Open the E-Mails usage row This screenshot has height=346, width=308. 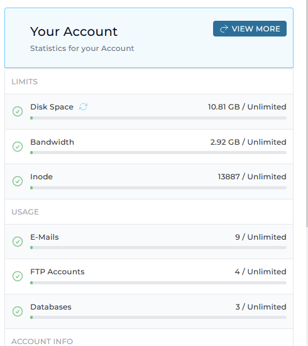pos(149,242)
